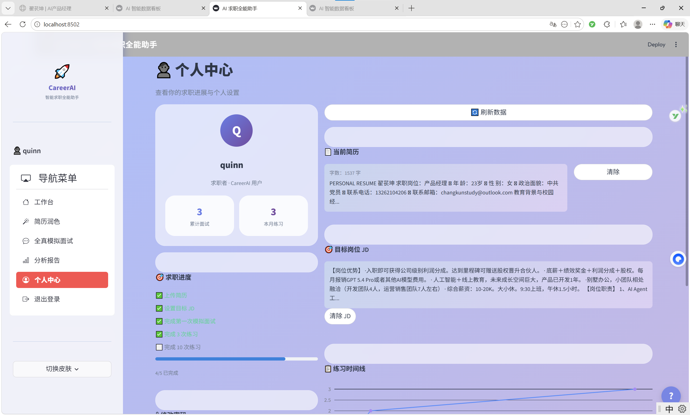The height and width of the screenshot is (415, 690).
Task: Expand the browser profile menu
Action: 638,24
